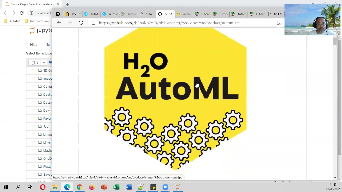342x192 pixels.
Task: View site information icon in Chrome
Action: pyautogui.click(x=32, y=13)
